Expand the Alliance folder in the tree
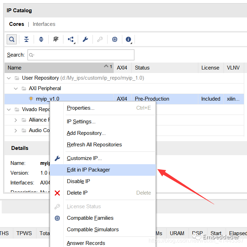The image size is (247, 247). (x=16, y=120)
